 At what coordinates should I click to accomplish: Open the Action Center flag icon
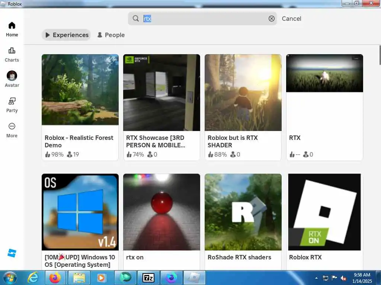(x=334, y=278)
